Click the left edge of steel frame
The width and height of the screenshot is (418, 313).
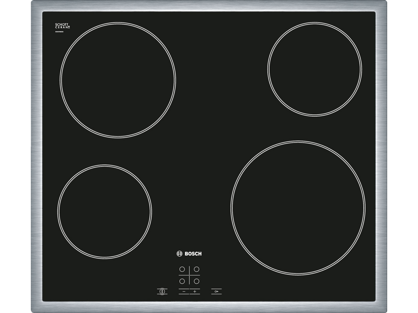point(37,156)
